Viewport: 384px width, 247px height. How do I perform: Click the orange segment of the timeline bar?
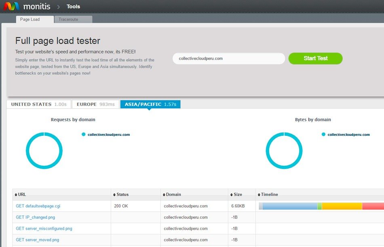click(x=342, y=206)
